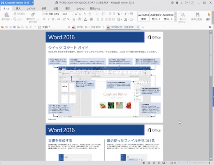Toggle Bold formatting
Viewport: 214px width, 165px height.
pyautogui.click(x=44, y=19)
